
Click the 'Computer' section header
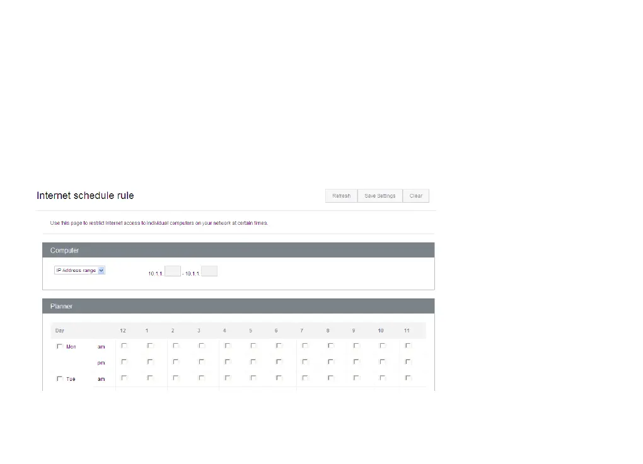pyautogui.click(x=238, y=250)
